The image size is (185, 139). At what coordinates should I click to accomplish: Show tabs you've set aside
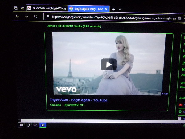click(16, 8)
